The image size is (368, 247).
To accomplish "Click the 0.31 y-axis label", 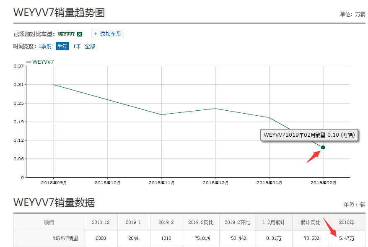I will [18, 85].
